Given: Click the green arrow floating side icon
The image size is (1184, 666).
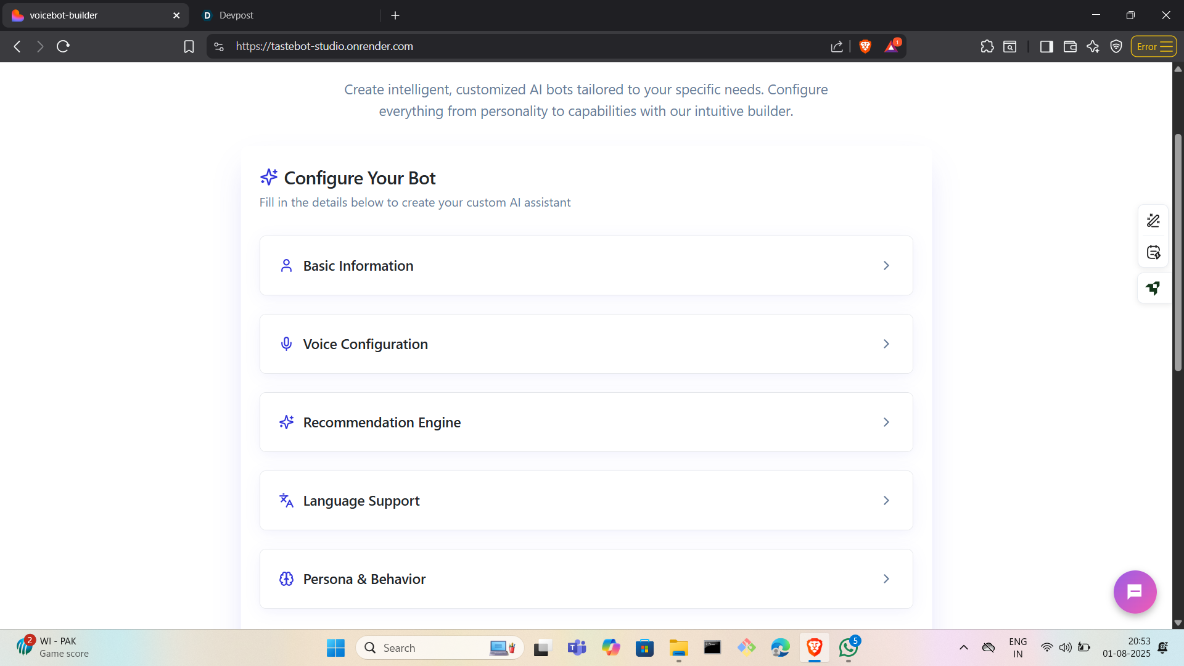Looking at the screenshot, I should point(1153,288).
